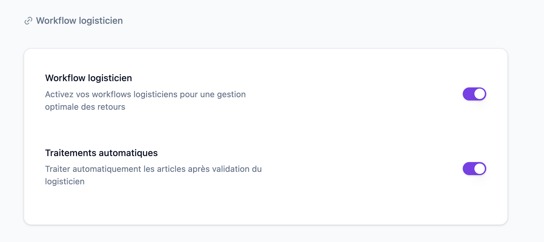Click the purple track of the Workflow logisticien switch
This screenshot has width=544, height=242.
tap(468, 94)
